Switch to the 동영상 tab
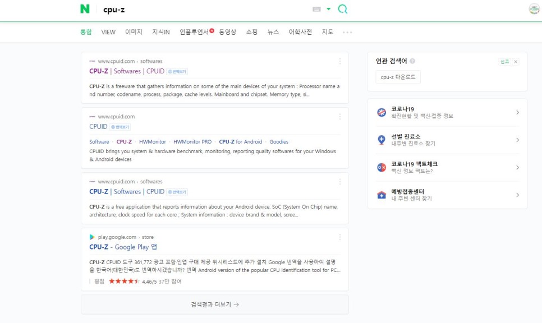542x323 pixels. 227,32
